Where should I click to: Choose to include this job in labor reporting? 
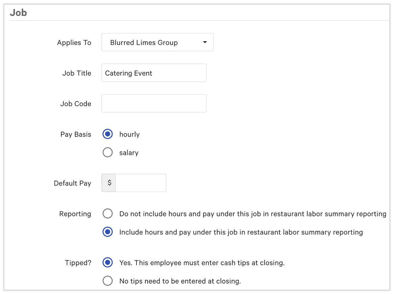(x=107, y=232)
